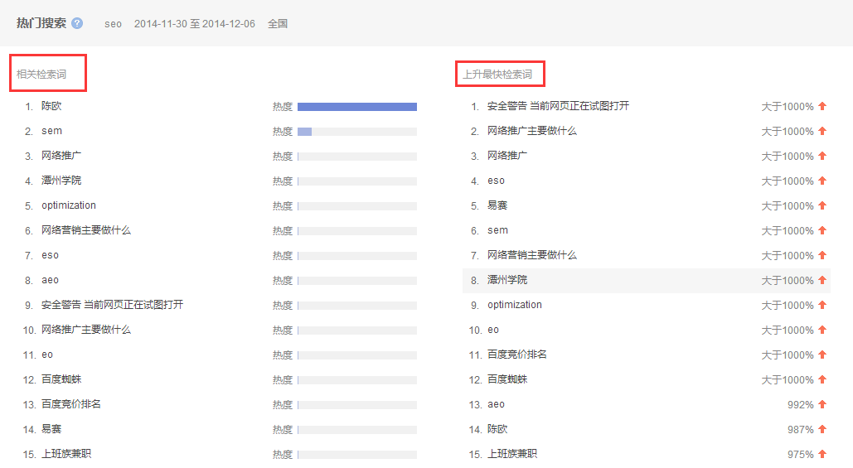The height and width of the screenshot is (468, 853).
Task: Open related search term sem
Action: 51,131
